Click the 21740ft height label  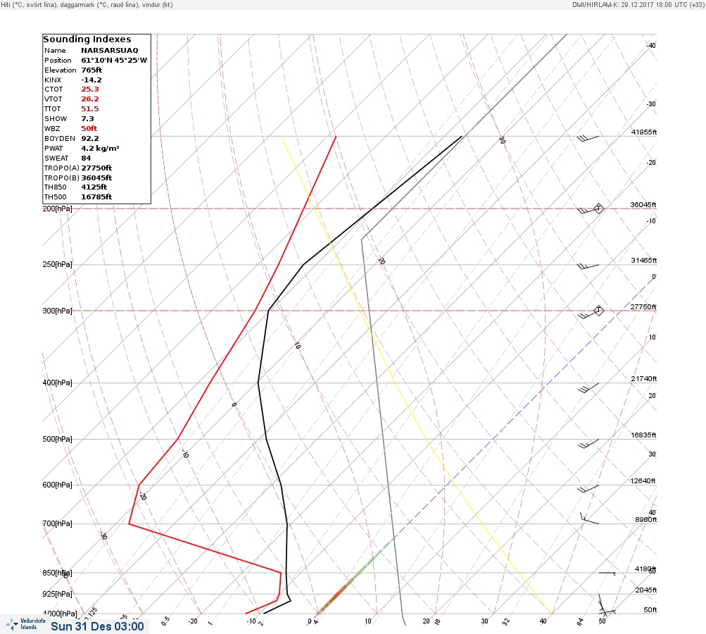tap(644, 378)
